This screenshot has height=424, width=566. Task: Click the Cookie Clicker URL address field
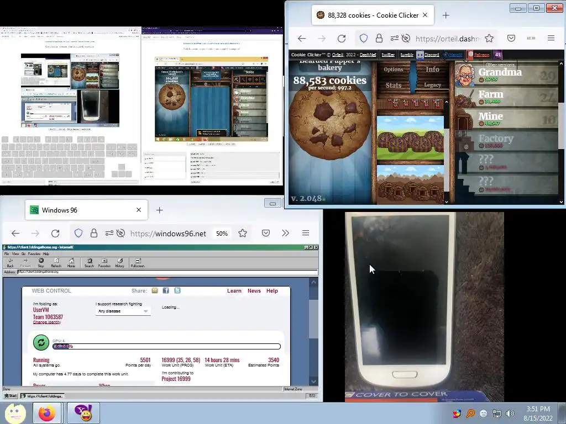coord(448,39)
